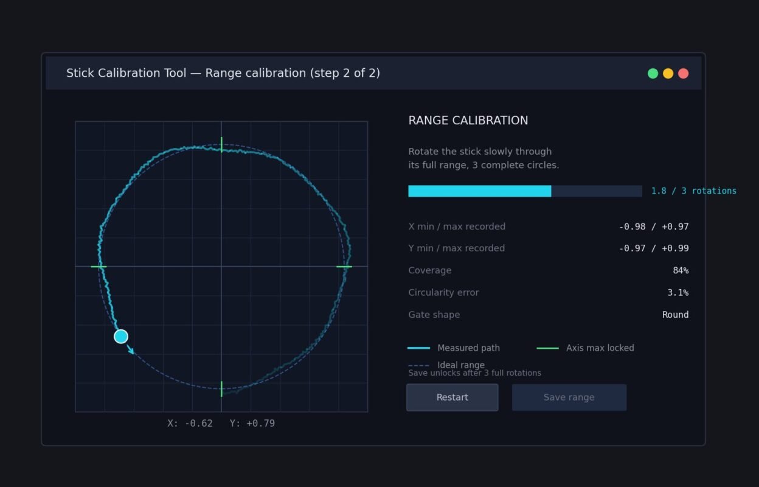Click the Coverage value '84%'
Image resolution: width=759 pixels, height=487 pixels.
(681, 270)
